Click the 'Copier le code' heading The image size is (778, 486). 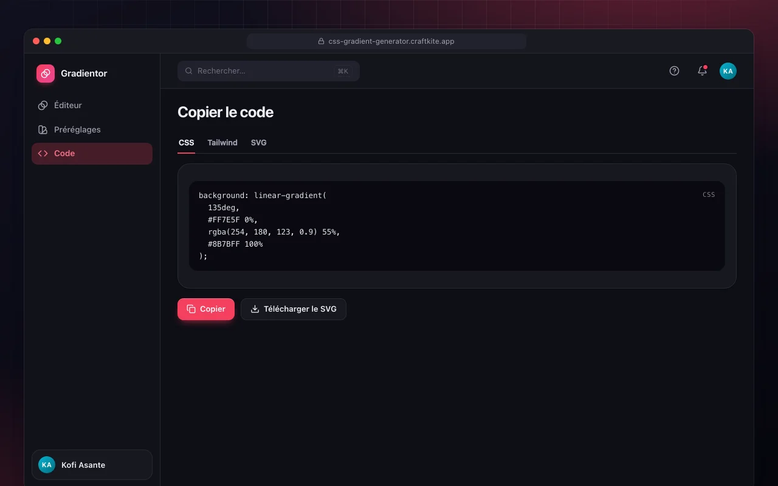(x=225, y=112)
